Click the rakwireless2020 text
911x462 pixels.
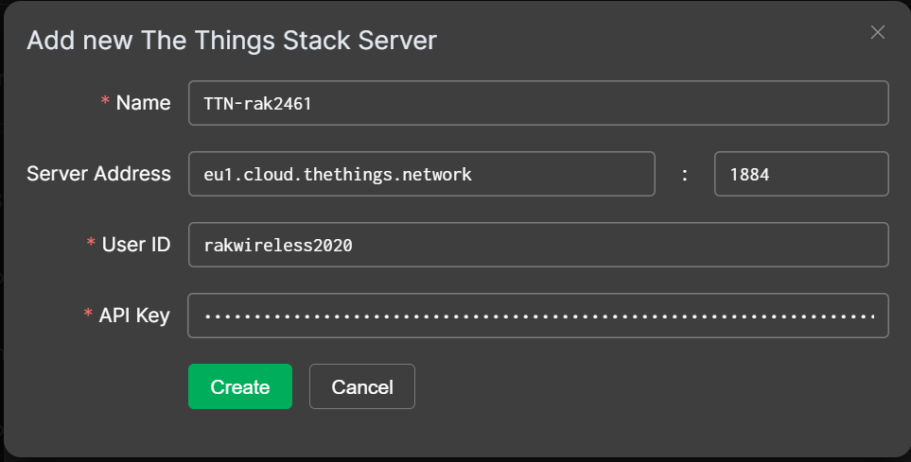pyautogui.click(x=278, y=246)
